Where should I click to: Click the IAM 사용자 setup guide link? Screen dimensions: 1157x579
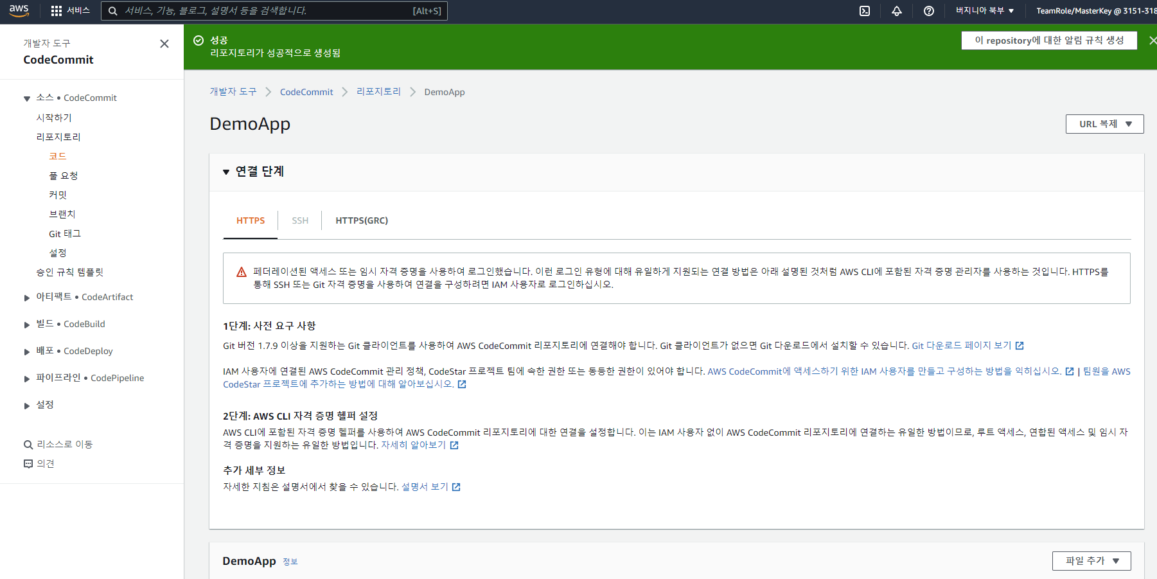tap(885, 371)
